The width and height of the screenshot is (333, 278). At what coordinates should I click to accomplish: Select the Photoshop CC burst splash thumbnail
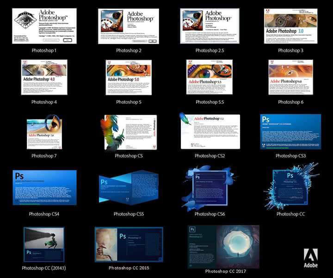pyautogui.click(x=291, y=186)
